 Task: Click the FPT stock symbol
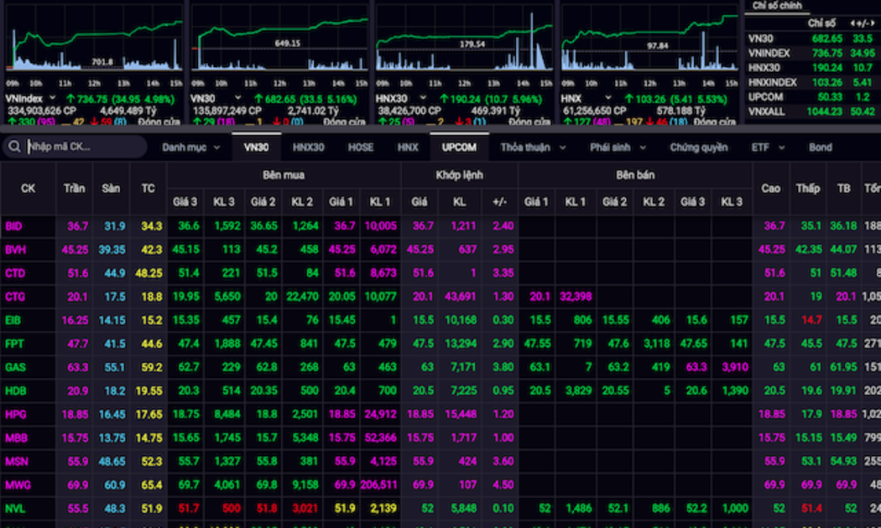tap(14, 344)
